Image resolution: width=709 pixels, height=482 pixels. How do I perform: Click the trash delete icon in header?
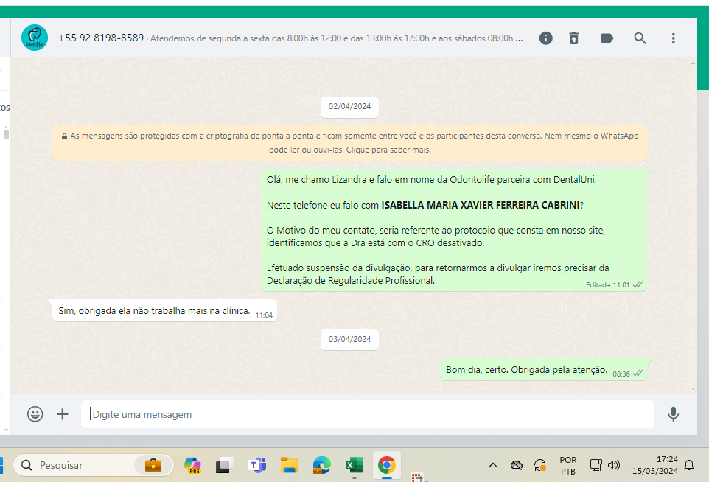[574, 38]
